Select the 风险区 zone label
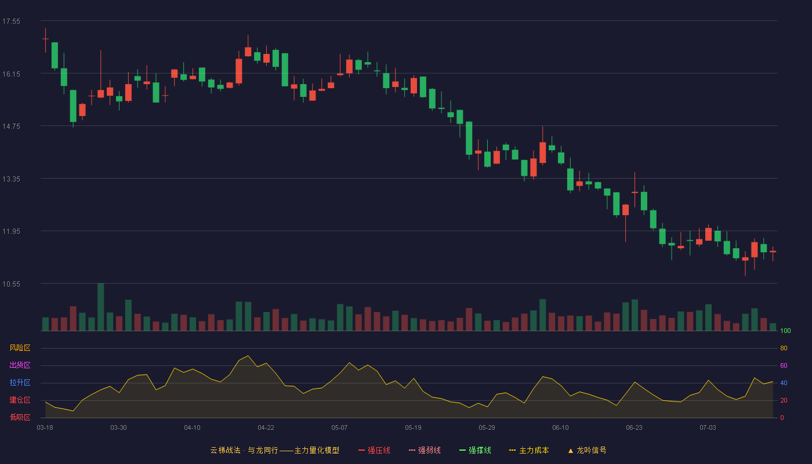The height and width of the screenshot is (464, 812). pyautogui.click(x=20, y=348)
